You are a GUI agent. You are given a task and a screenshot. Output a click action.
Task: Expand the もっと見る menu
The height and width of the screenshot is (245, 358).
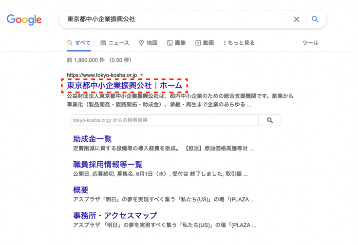point(239,43)
